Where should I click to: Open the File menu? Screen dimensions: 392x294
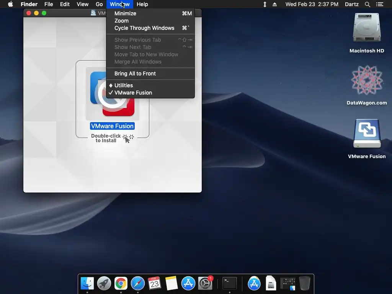pos(49,4)
